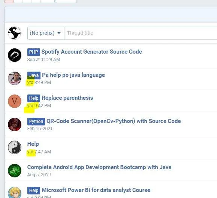
Task: Filter by the PHP prefix tag
Action: [x=34, y=52]
